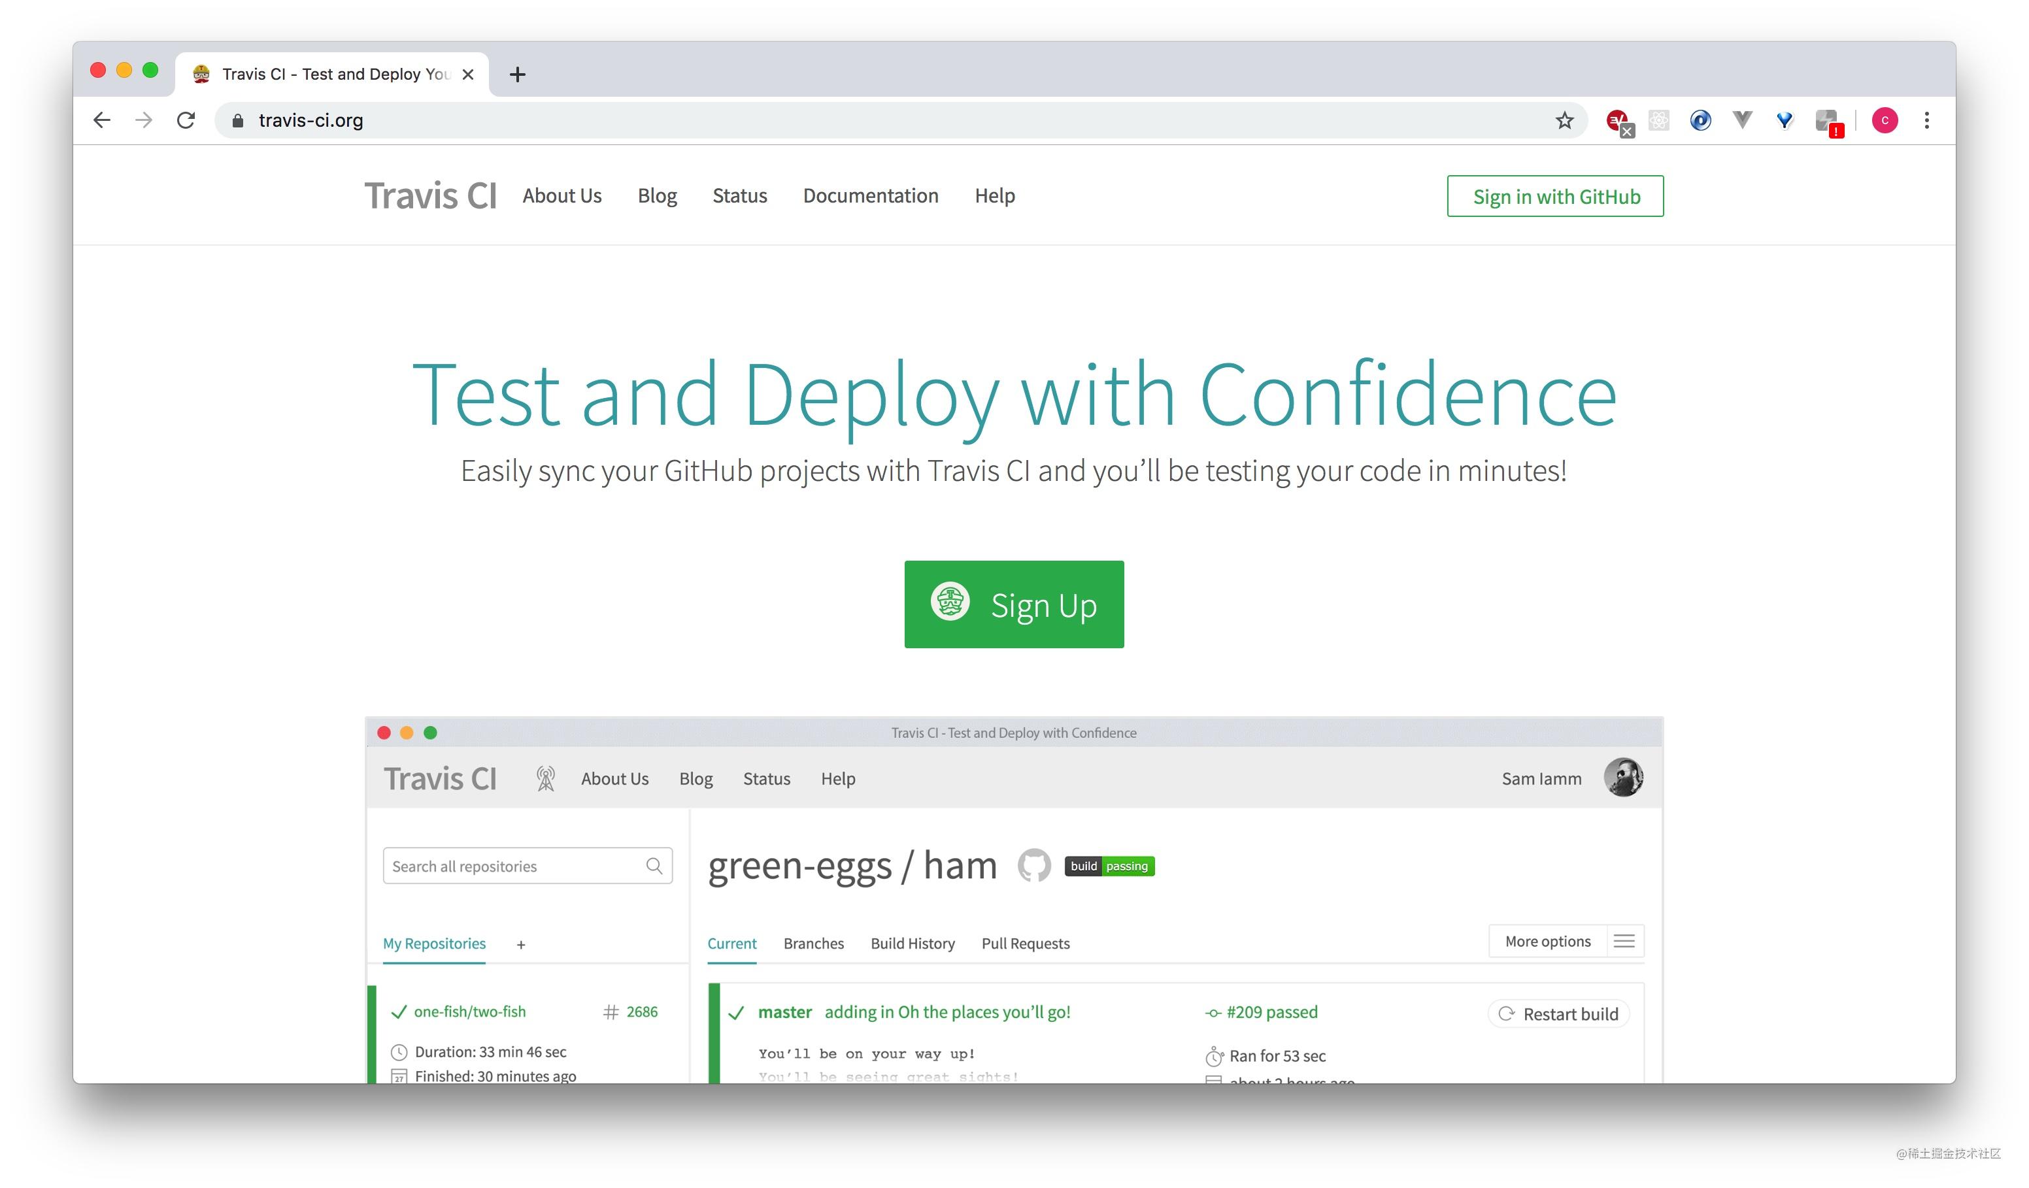This screenshot has width=2029, height=1188.
Task: Open the red extension icon with x badge
Action: tap(1619, 122)
